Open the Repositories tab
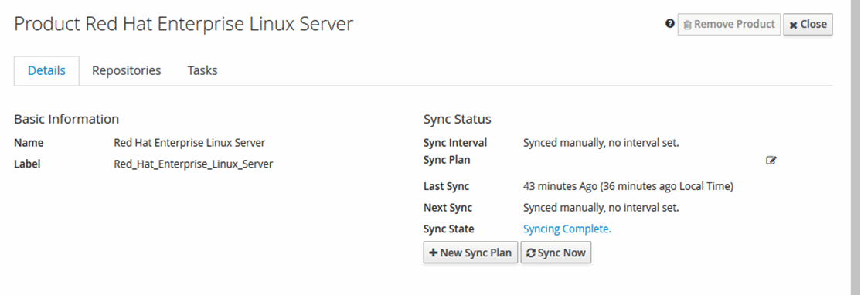The height and width of the screenshot is (295, 861). [x=126, y=71]
